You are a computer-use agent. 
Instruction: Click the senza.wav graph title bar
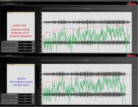point(87,8)
